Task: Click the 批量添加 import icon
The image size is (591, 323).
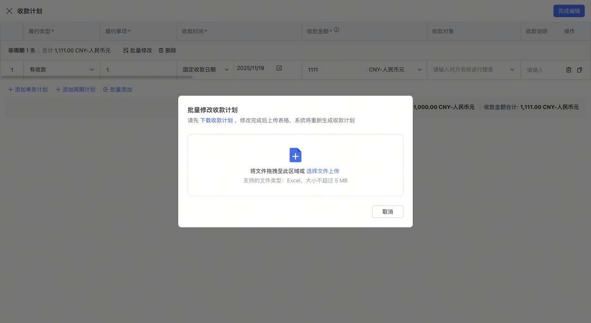Action: (x=105, y=90)
